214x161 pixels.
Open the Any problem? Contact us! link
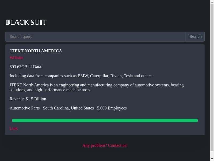click(105, 145)
